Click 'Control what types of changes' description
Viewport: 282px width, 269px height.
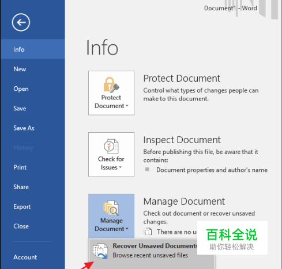click(201, 94)
